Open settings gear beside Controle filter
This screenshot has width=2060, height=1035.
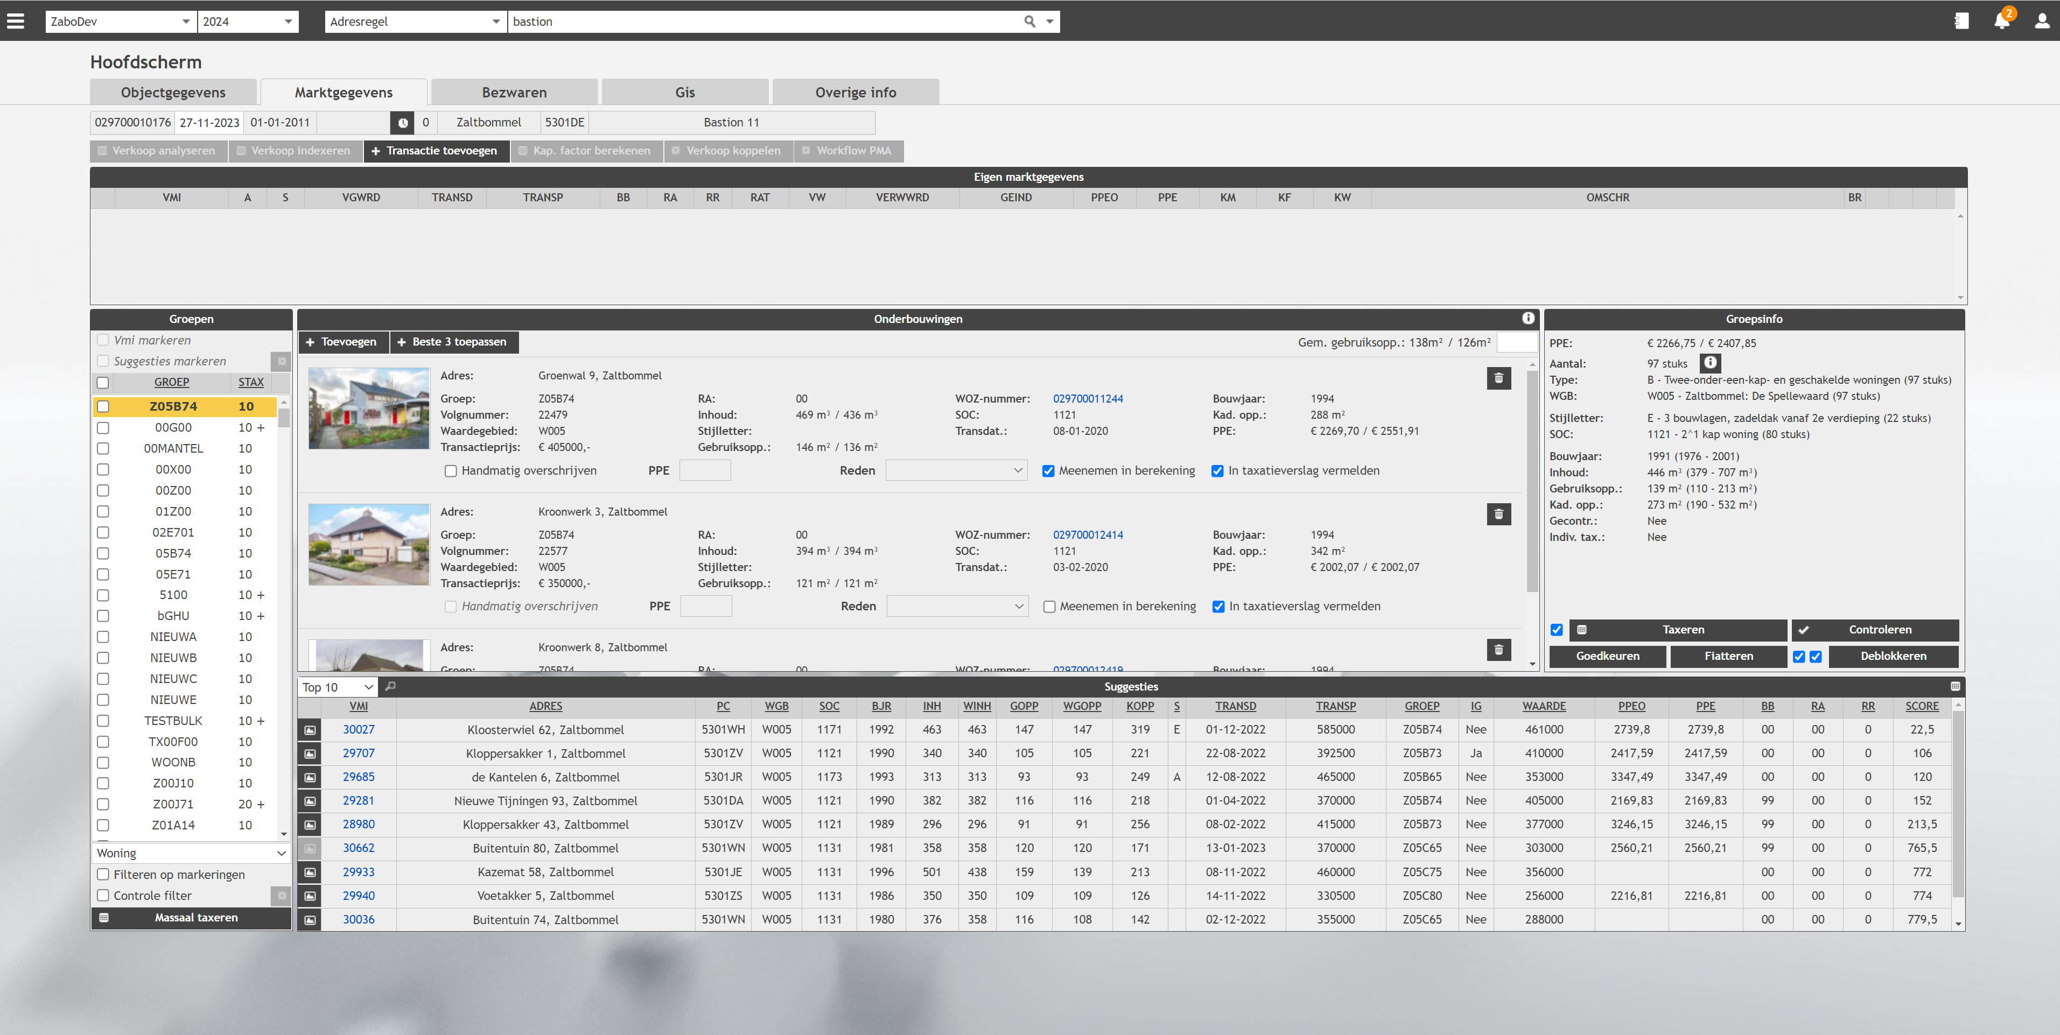(282, 896)
